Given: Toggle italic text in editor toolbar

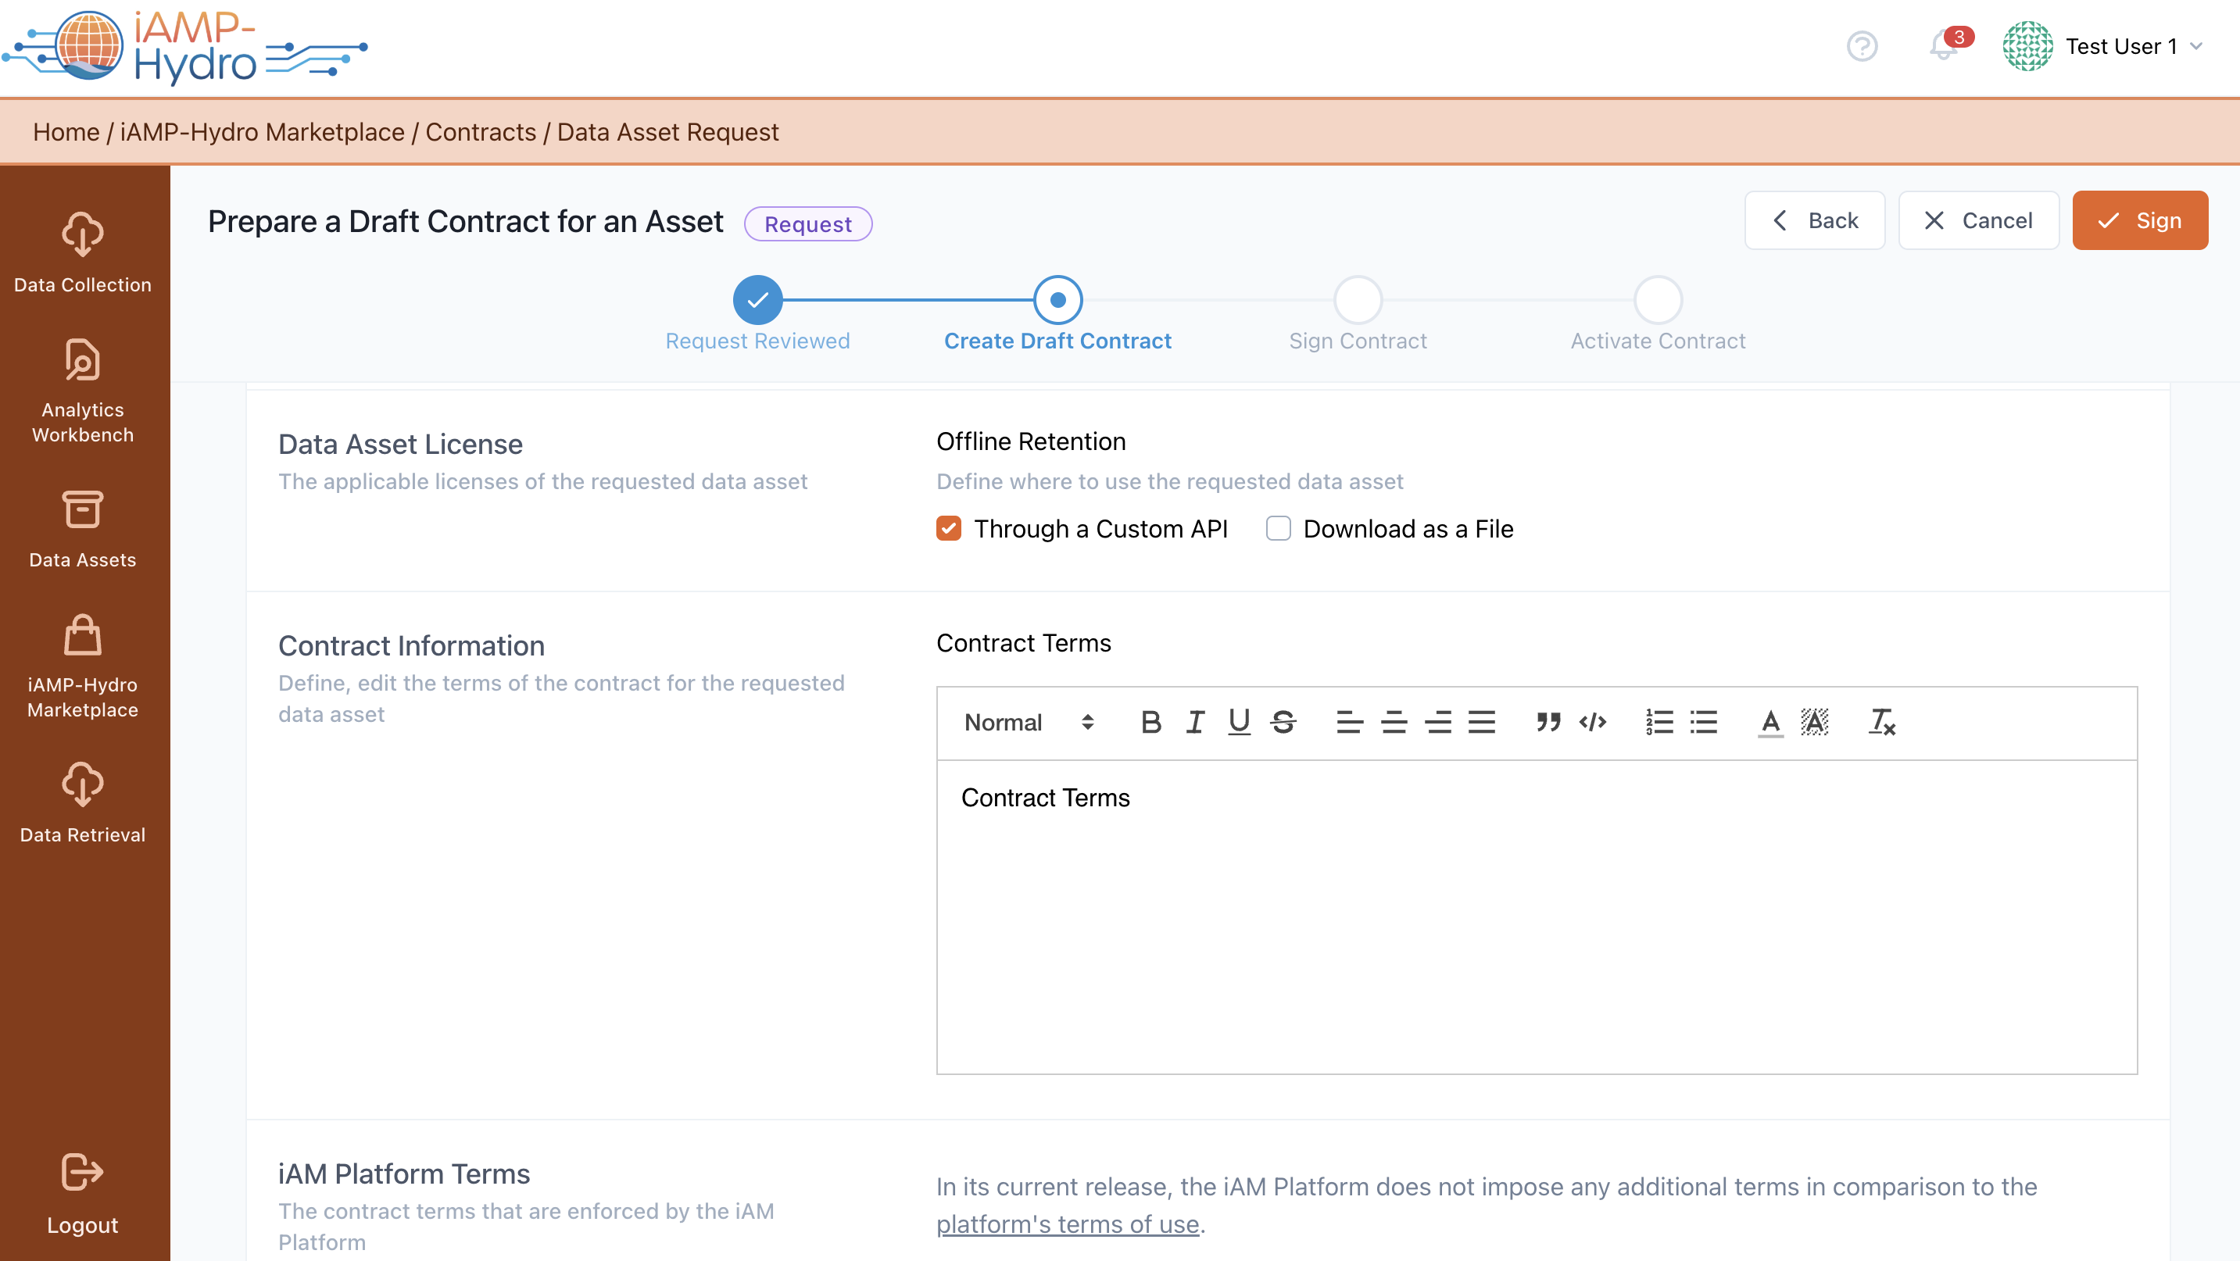Looking at the screenshot, I should coord(1195,722).
